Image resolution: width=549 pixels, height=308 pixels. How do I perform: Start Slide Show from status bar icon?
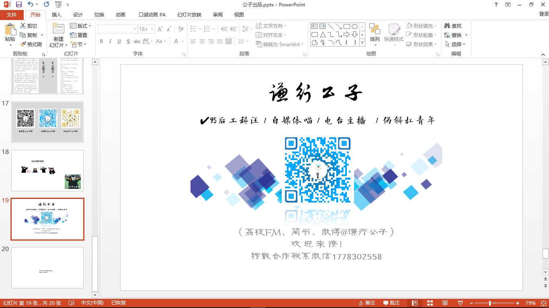pos(461,303)
